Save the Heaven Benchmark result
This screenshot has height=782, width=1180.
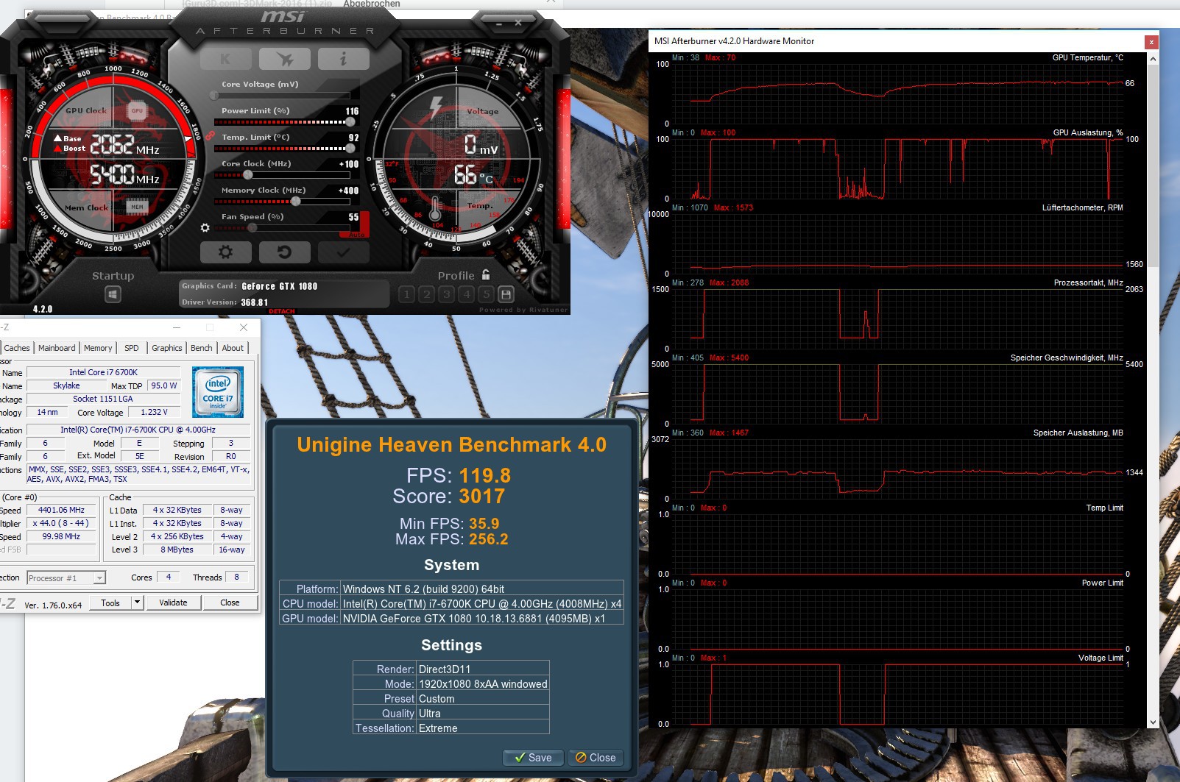pos(533,758)
